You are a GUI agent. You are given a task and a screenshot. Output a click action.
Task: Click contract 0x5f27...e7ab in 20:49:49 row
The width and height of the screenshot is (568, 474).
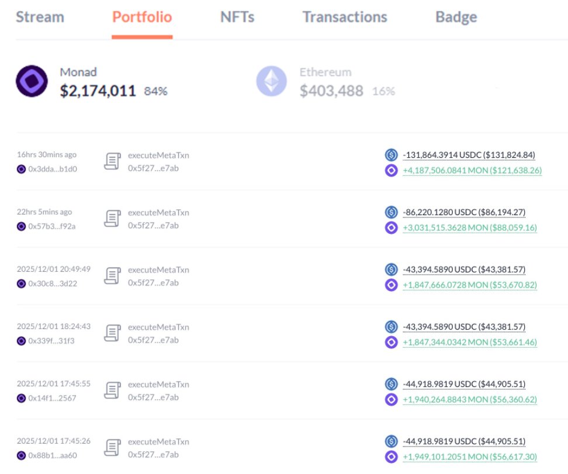pos(153,283)
